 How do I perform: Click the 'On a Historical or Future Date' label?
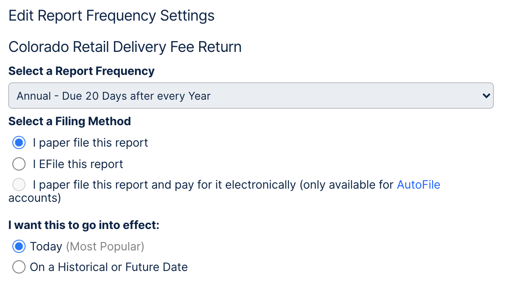coord(109,267)
